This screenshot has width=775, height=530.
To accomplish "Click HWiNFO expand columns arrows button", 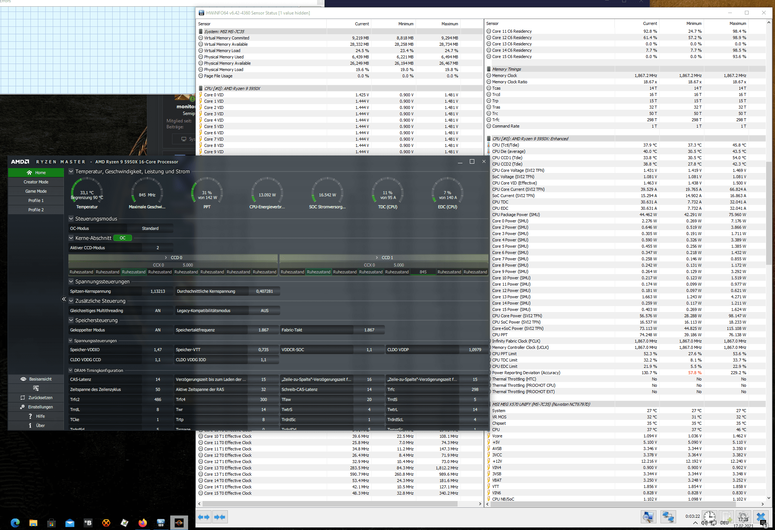I will [204, 517].
